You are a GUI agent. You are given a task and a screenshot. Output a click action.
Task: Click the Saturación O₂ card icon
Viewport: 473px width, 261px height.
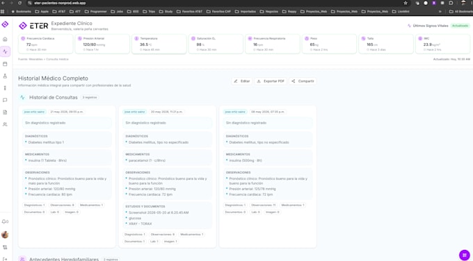pos(193,39)
